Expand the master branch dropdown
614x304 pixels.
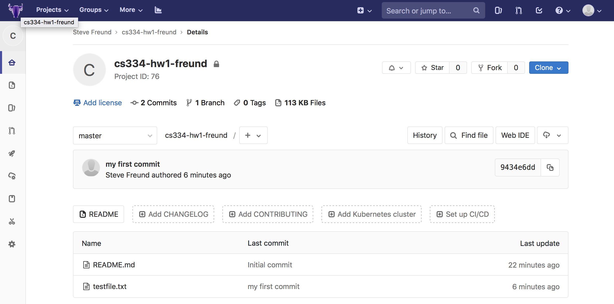(115, 135)
